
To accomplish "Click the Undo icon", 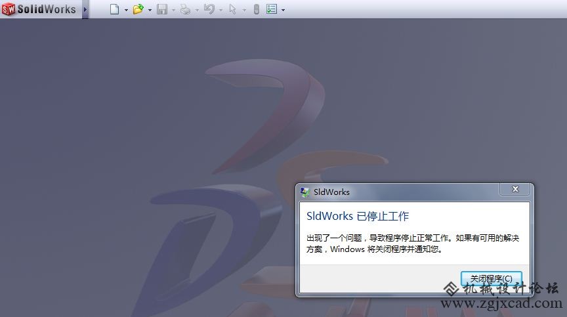I will [209, 9].
